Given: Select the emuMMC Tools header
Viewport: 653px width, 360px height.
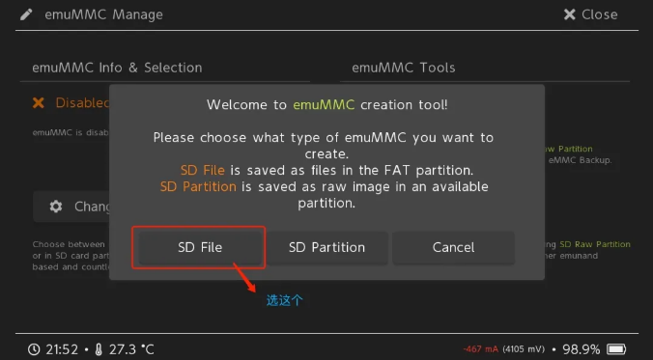Looking at the screenshot, I should 403,68.
